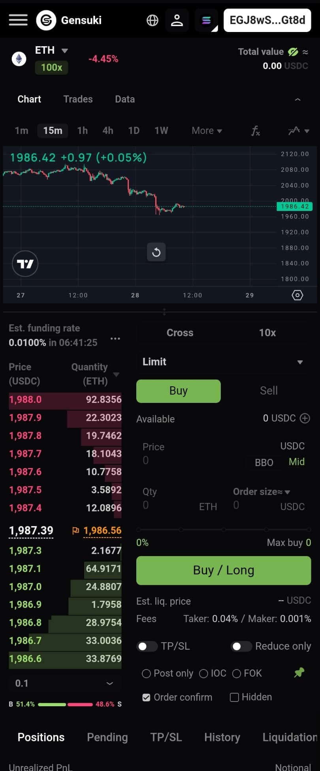Uncheck the Order confirm checkbox
This screenshot has height=771, width=320.
(x=146, y=698)
